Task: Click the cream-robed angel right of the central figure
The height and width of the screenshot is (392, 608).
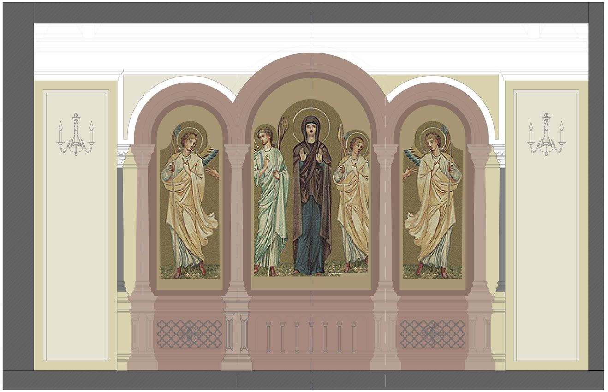Action: (352, 202)
